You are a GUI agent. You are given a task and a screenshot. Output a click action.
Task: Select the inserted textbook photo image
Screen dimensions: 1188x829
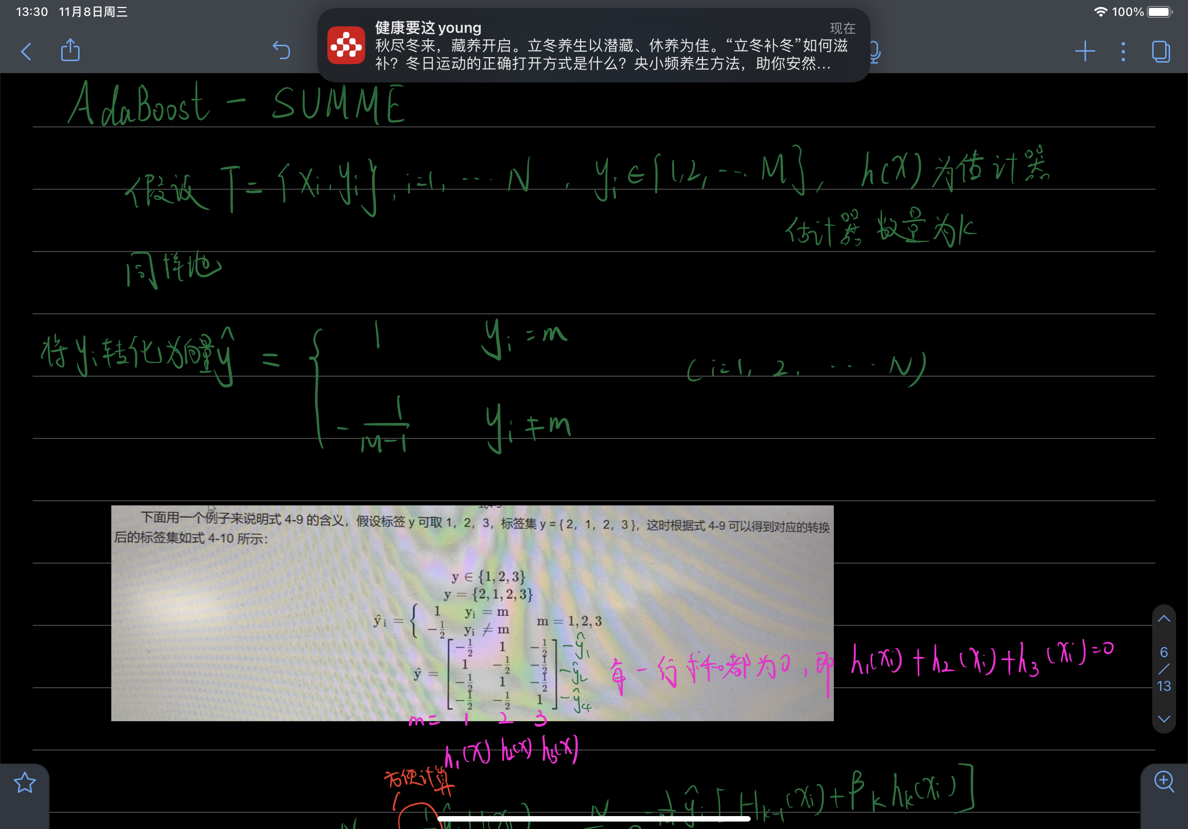click(x=472, y=613)
